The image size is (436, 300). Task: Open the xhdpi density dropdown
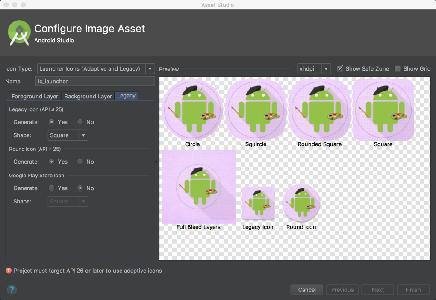tap(314, 68)
